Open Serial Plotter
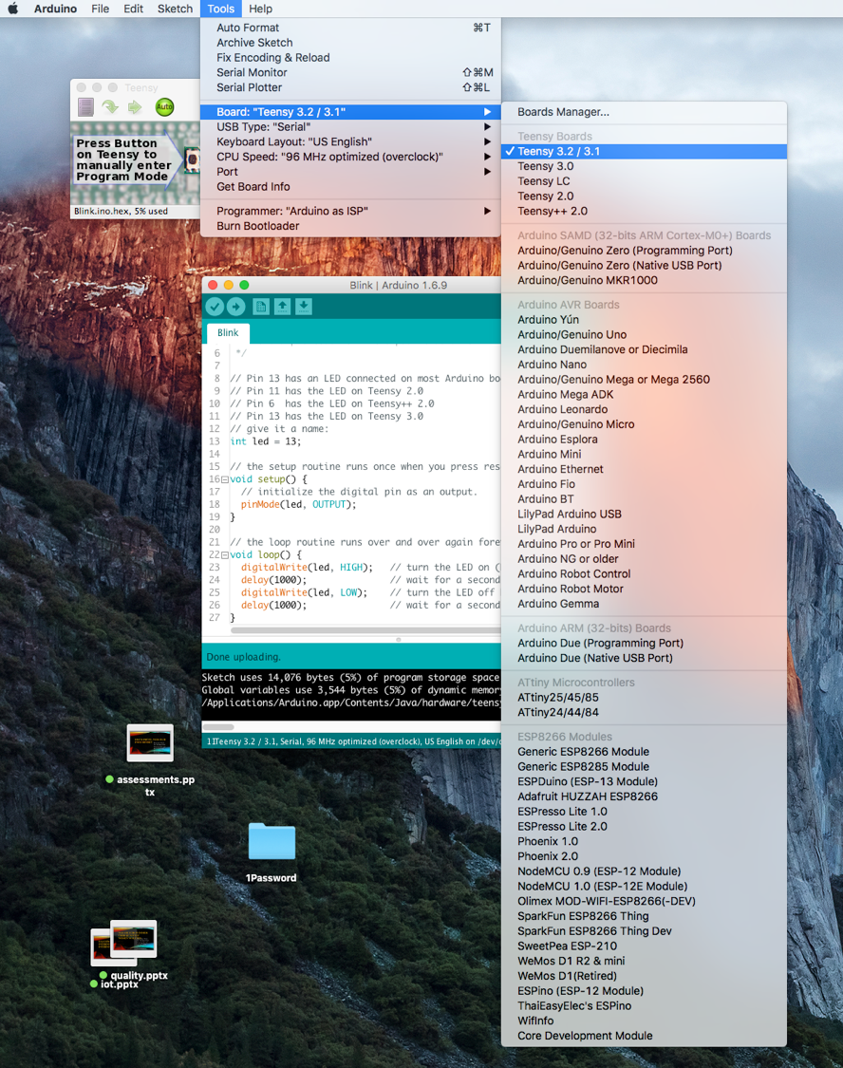843x1068 pixels. click(350, 88)
